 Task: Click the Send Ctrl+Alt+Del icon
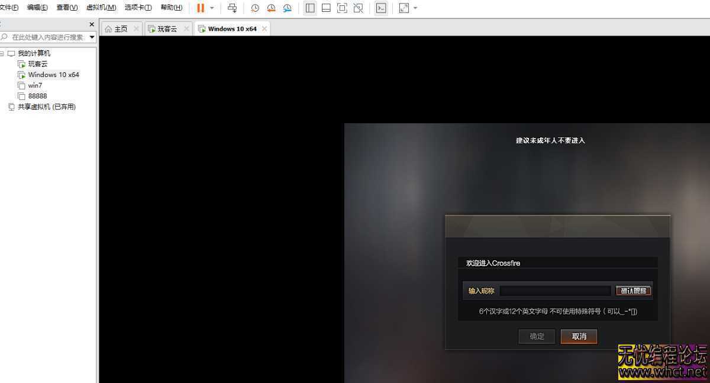(x=232, y=8)
